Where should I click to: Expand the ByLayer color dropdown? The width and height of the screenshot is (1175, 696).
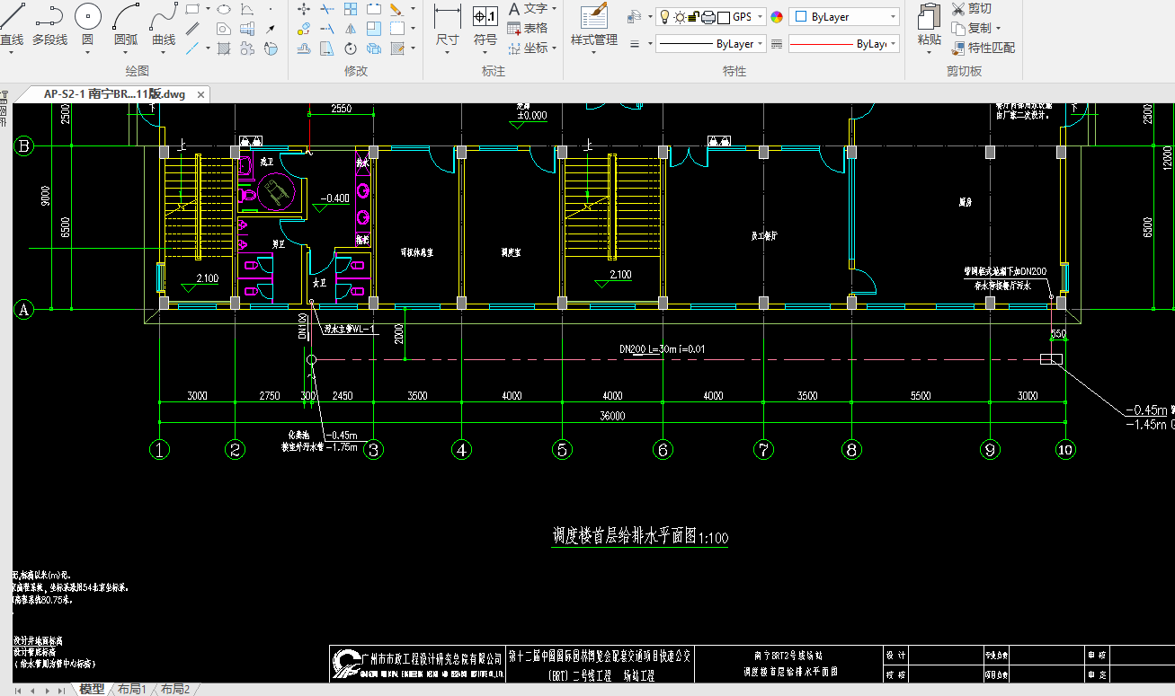pyautogui.click(x=892, y=17)
